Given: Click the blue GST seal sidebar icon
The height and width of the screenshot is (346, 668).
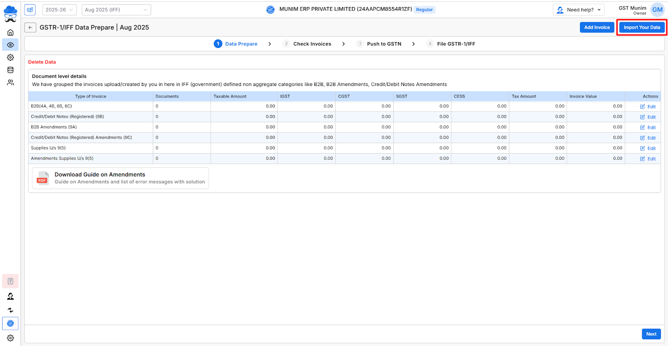Looking at the screenshot, I should pyautogui.click(x=10, y=323).
